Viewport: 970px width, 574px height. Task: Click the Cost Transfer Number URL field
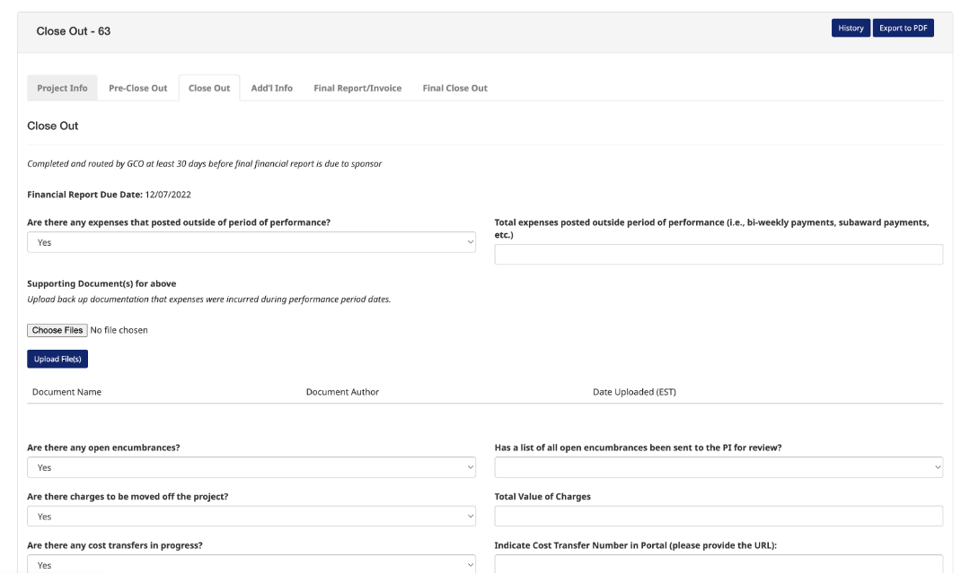719,564
